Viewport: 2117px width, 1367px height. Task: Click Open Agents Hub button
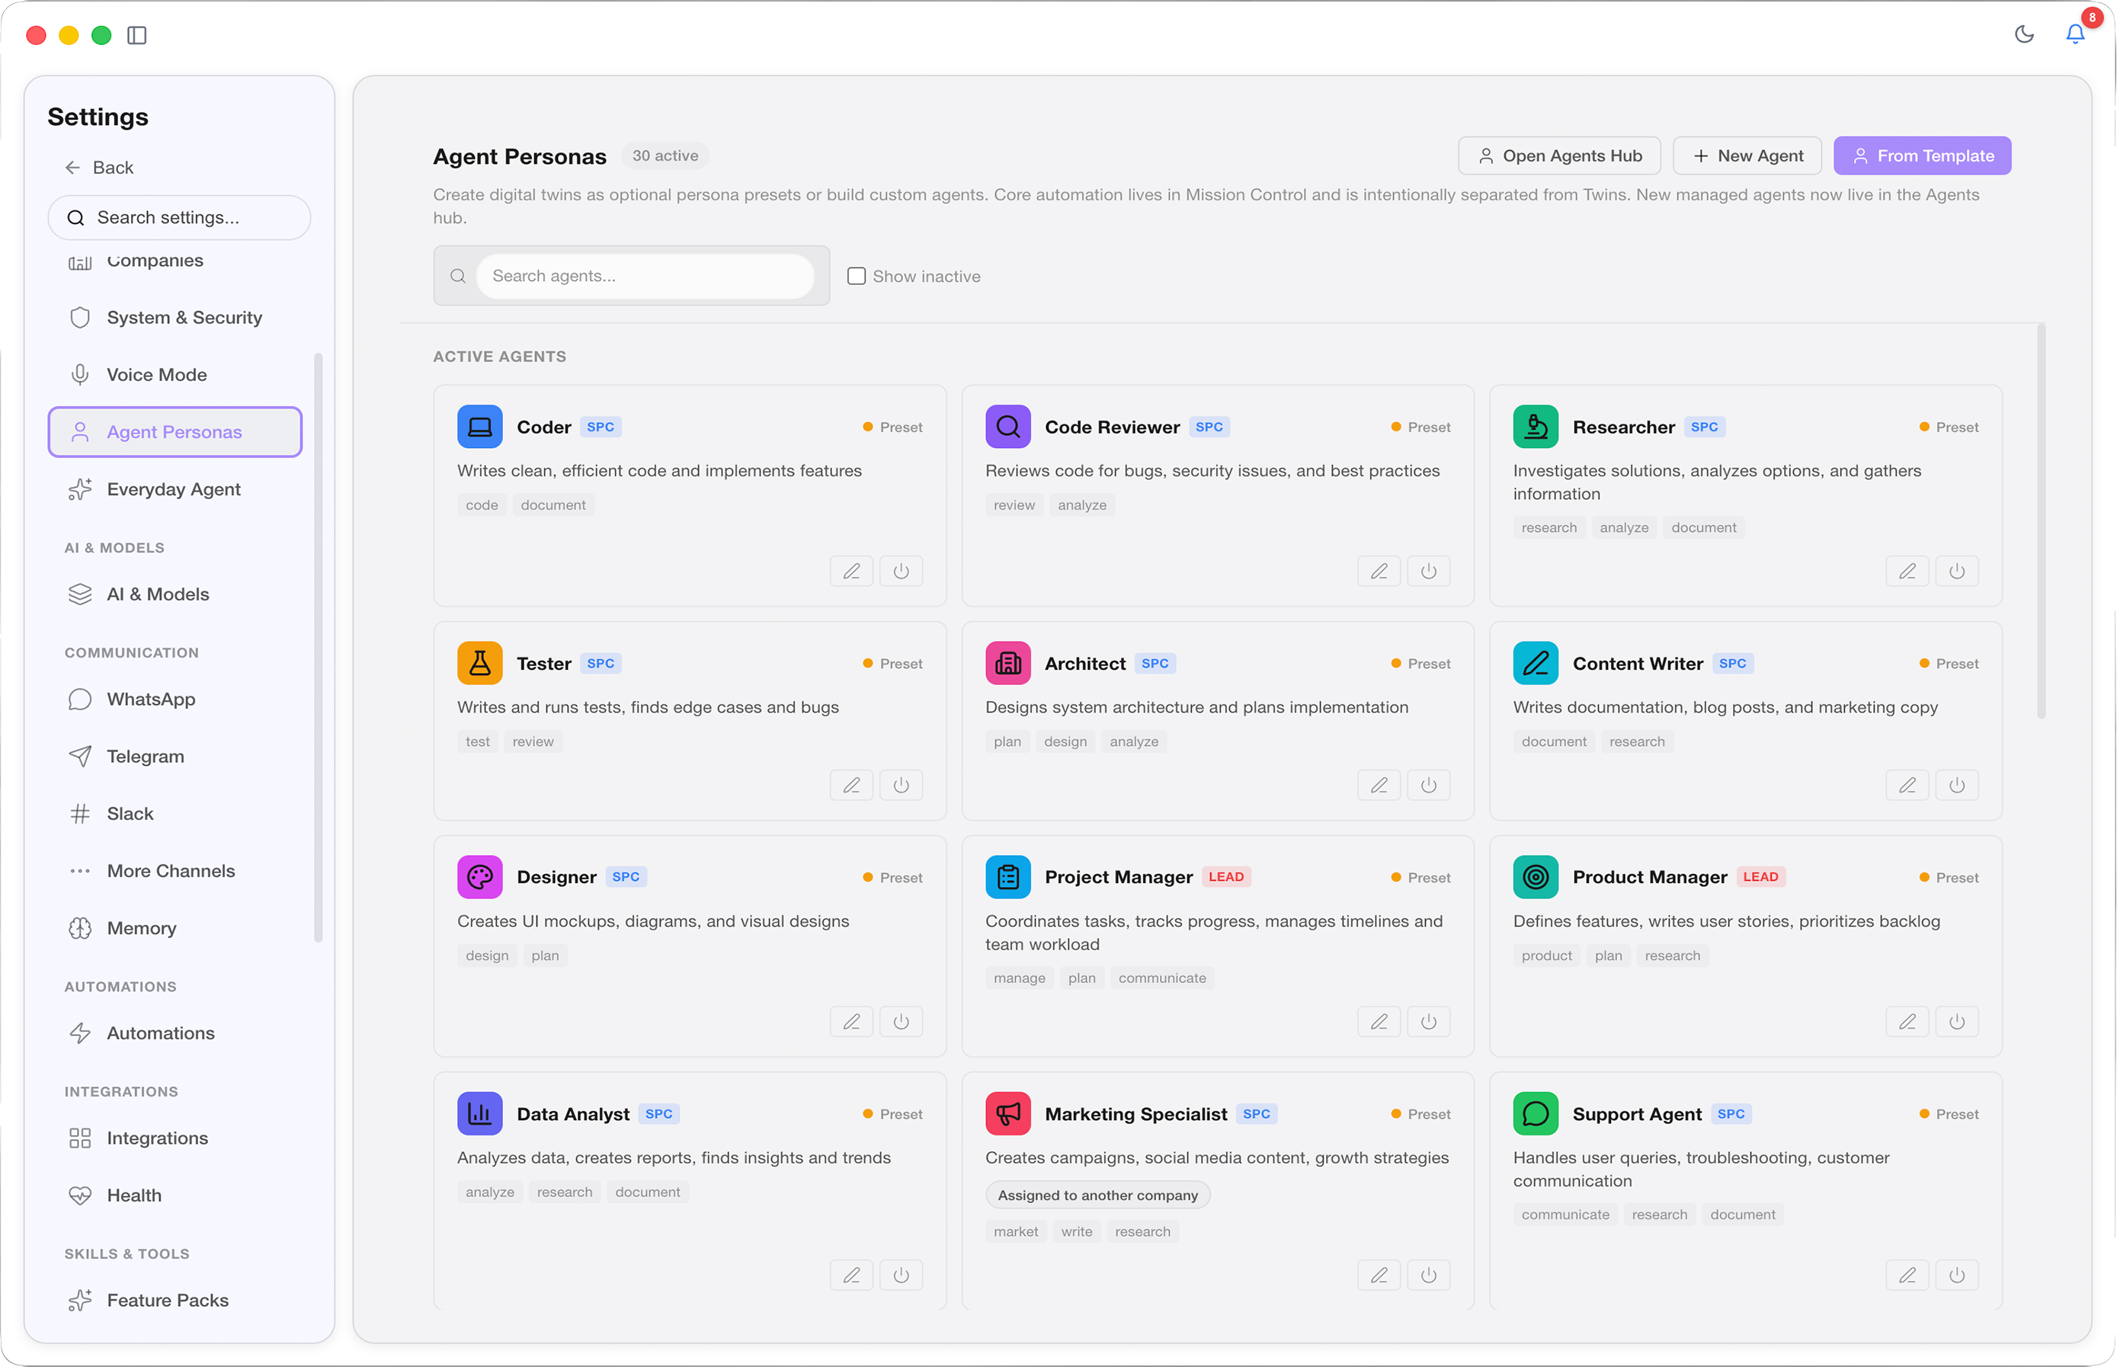coord(1560,155)
